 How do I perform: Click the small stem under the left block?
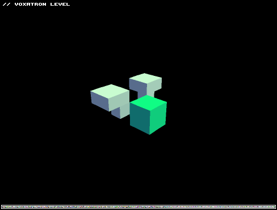tap(120, 112)
